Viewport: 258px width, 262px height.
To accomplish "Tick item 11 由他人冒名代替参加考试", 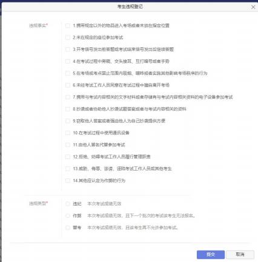I will point(68,145).
